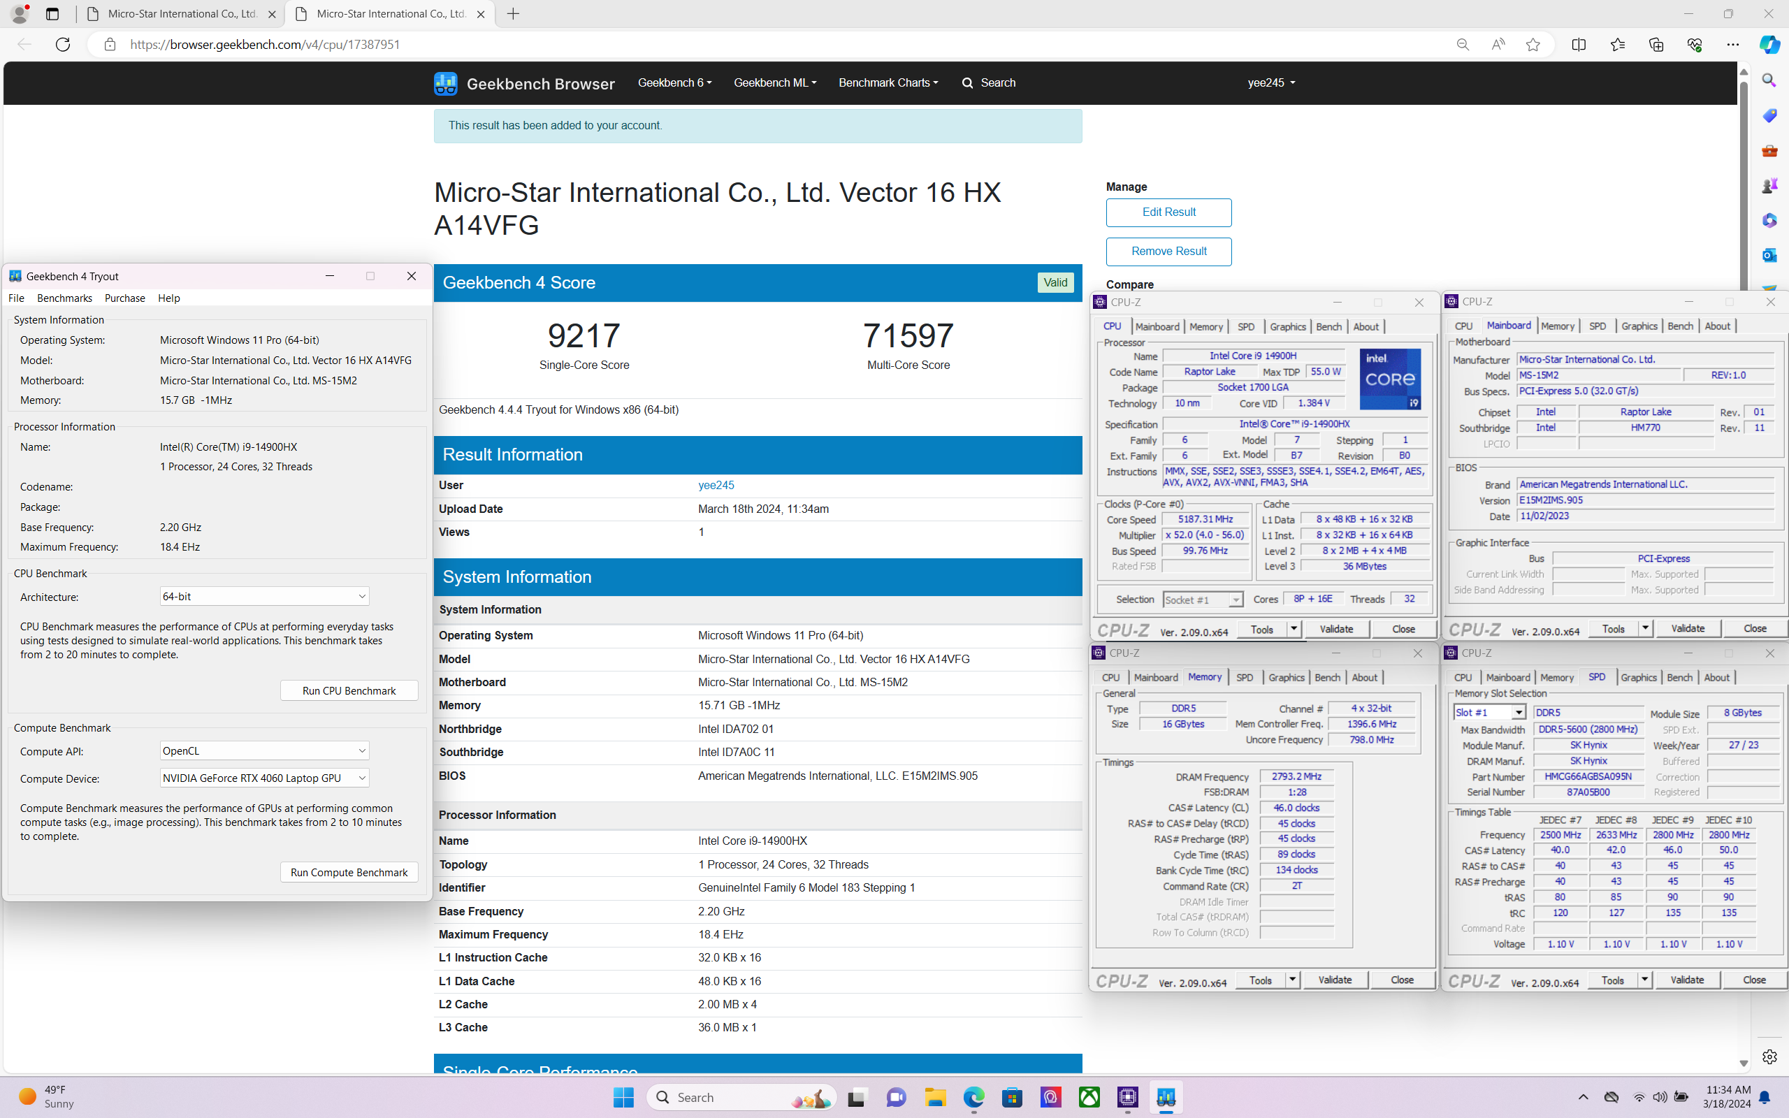
Task: Open the Help menu in Geekbench 4
Action: click(168, 298)
